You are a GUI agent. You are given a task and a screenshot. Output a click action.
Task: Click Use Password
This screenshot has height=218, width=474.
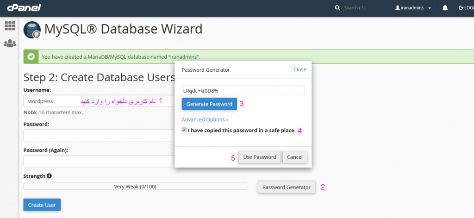[x=260, y=157]
